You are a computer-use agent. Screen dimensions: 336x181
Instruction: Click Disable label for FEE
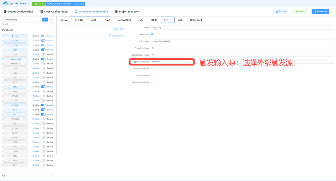[36, 165]
